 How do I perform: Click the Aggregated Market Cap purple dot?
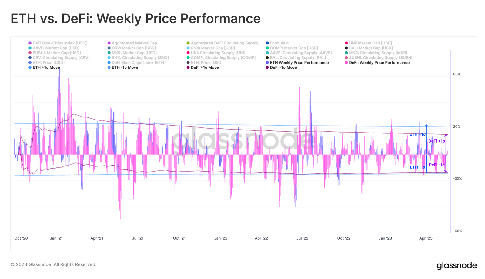tap(109, 43)
